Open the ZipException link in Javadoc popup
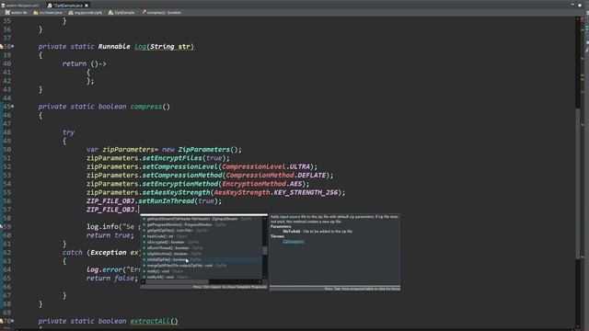The image size is (589, 331). (x=294, y=241)
